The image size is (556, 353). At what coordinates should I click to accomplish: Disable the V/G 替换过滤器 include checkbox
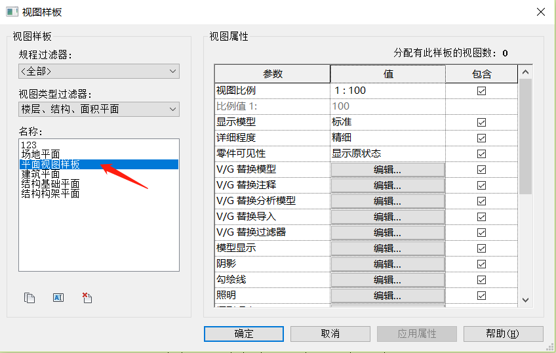pos(482,232)
